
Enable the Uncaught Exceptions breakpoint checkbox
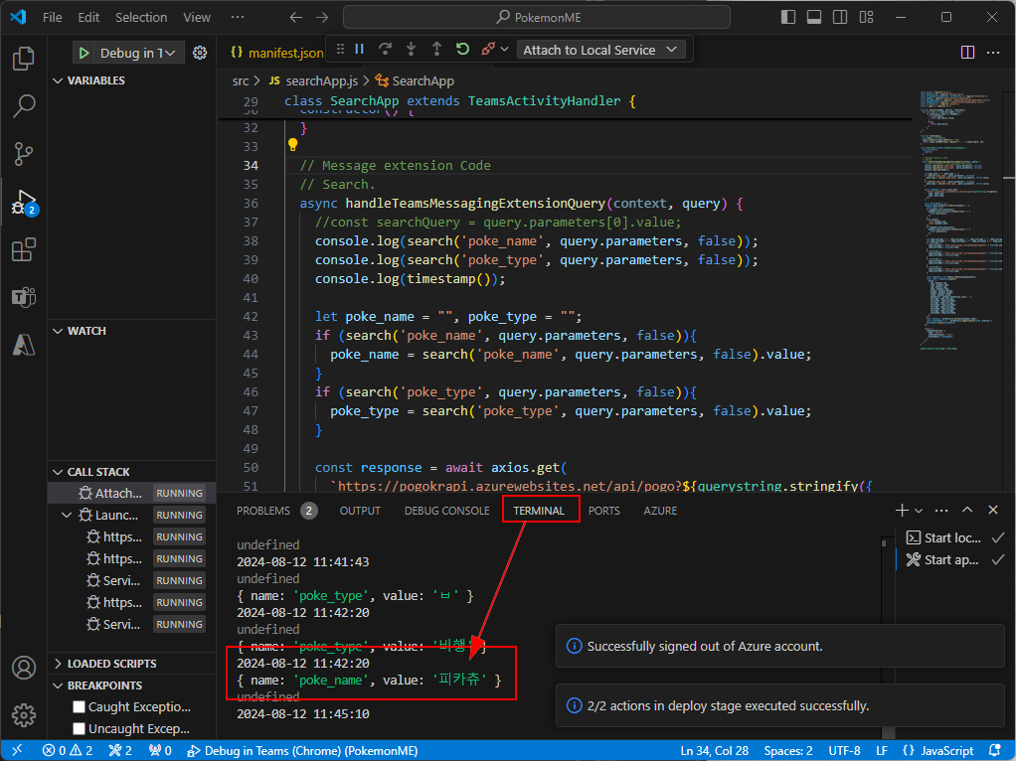click(x=80, y=728)
